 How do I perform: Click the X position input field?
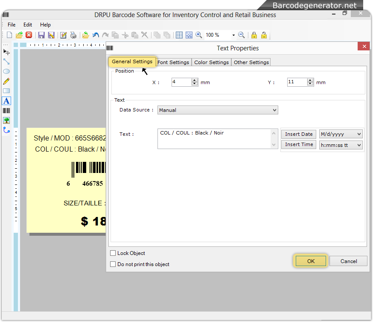[182, 82]
